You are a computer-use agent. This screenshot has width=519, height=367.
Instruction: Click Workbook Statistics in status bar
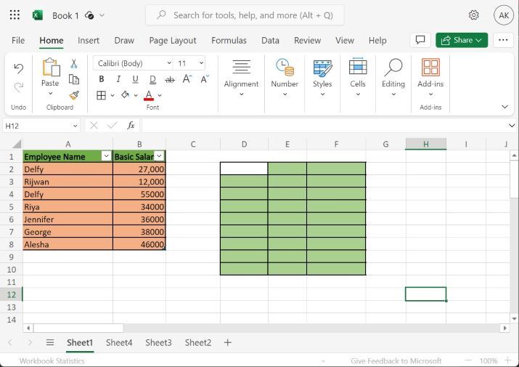click(52, 360)
